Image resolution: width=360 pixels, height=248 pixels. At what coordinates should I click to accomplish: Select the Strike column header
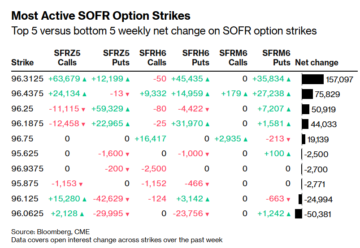click(22, 63)
